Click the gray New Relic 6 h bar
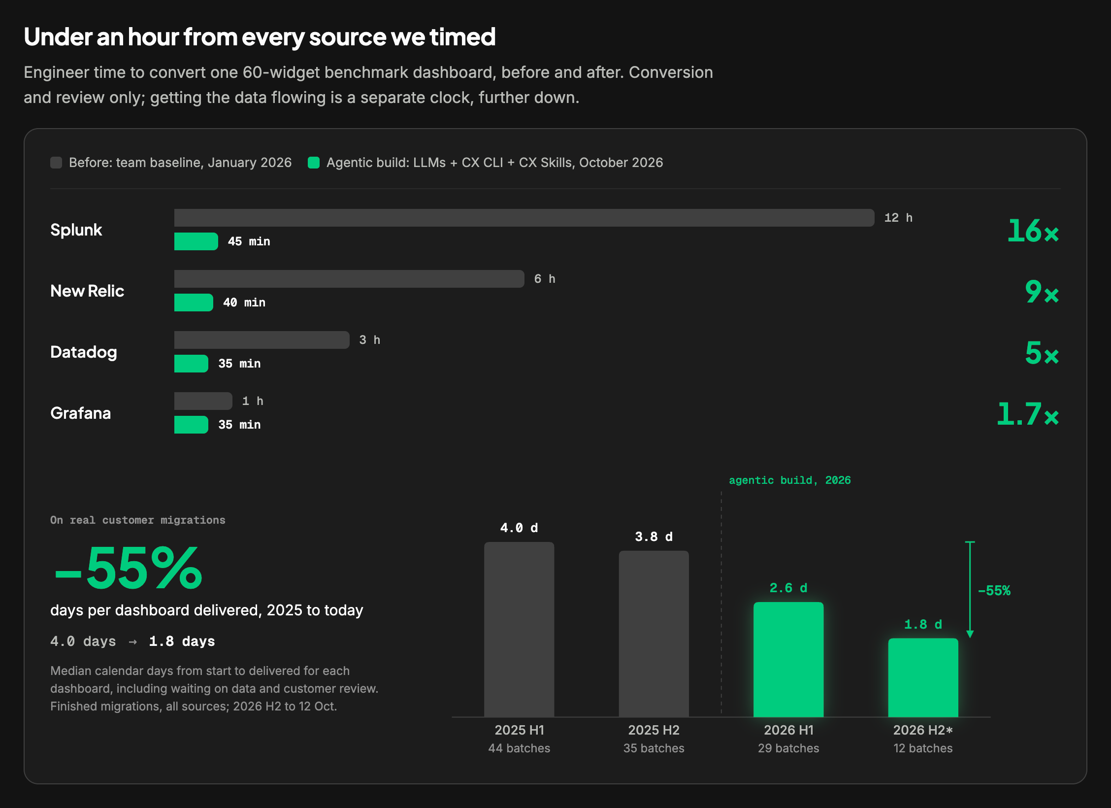This screenshot has height=808, width=1111. (x=349, y=279)
